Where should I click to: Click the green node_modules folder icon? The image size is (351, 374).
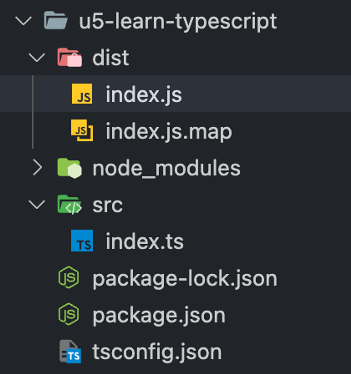pos(69,168)
